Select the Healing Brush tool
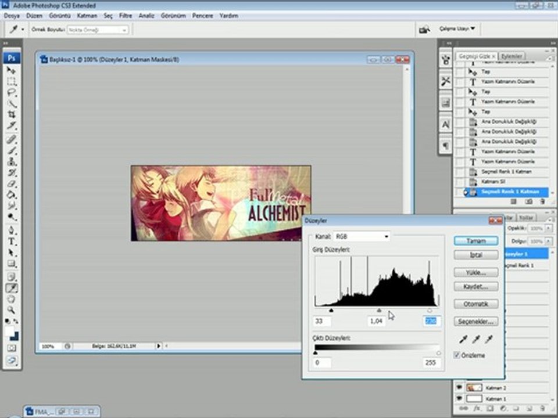558x418 pixels. click(x=12, y=139)
